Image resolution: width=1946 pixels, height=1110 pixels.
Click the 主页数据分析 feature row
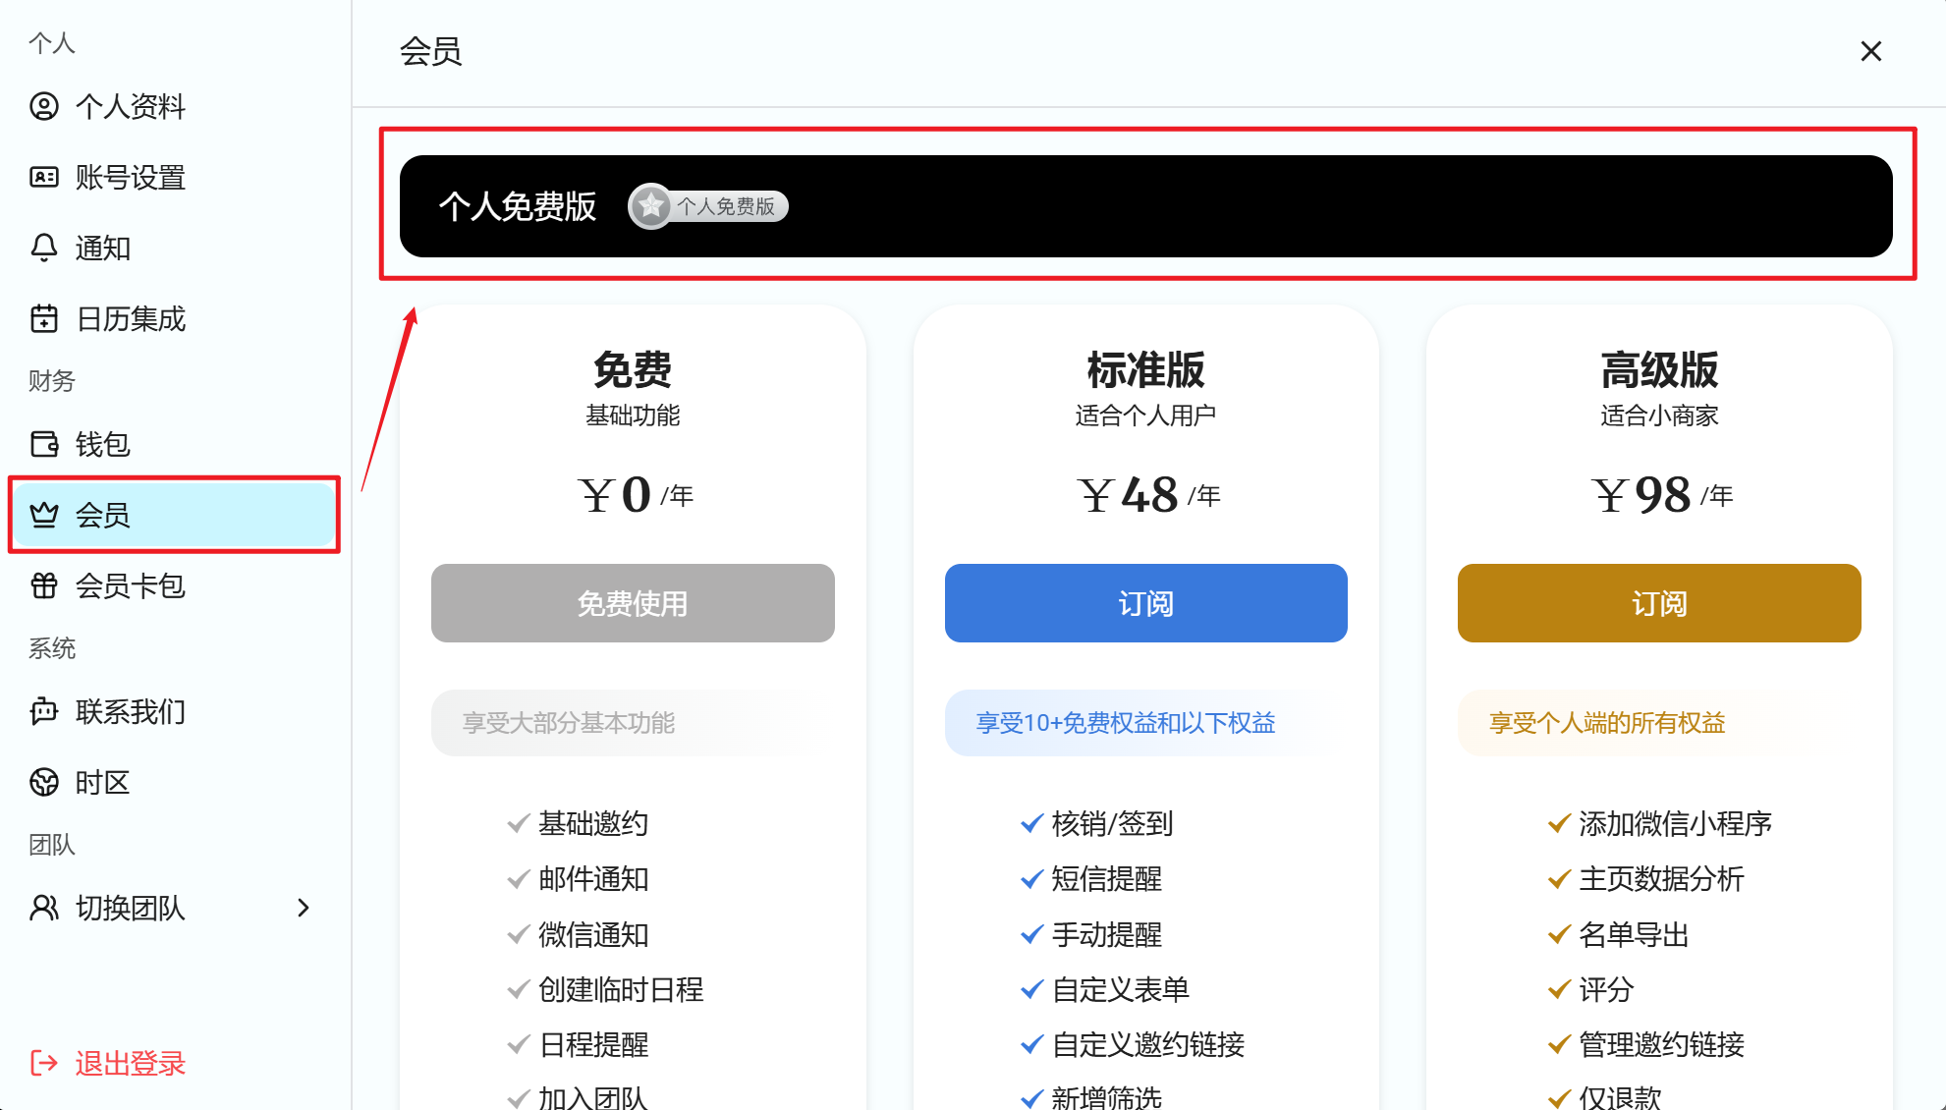click(1646, 878)
